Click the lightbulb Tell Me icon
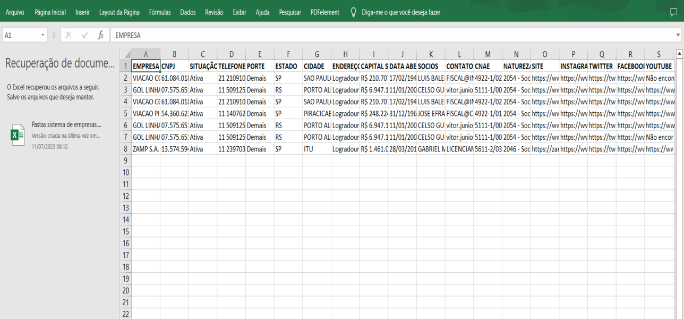Screen dimensions: 684x319 point(354,12)
